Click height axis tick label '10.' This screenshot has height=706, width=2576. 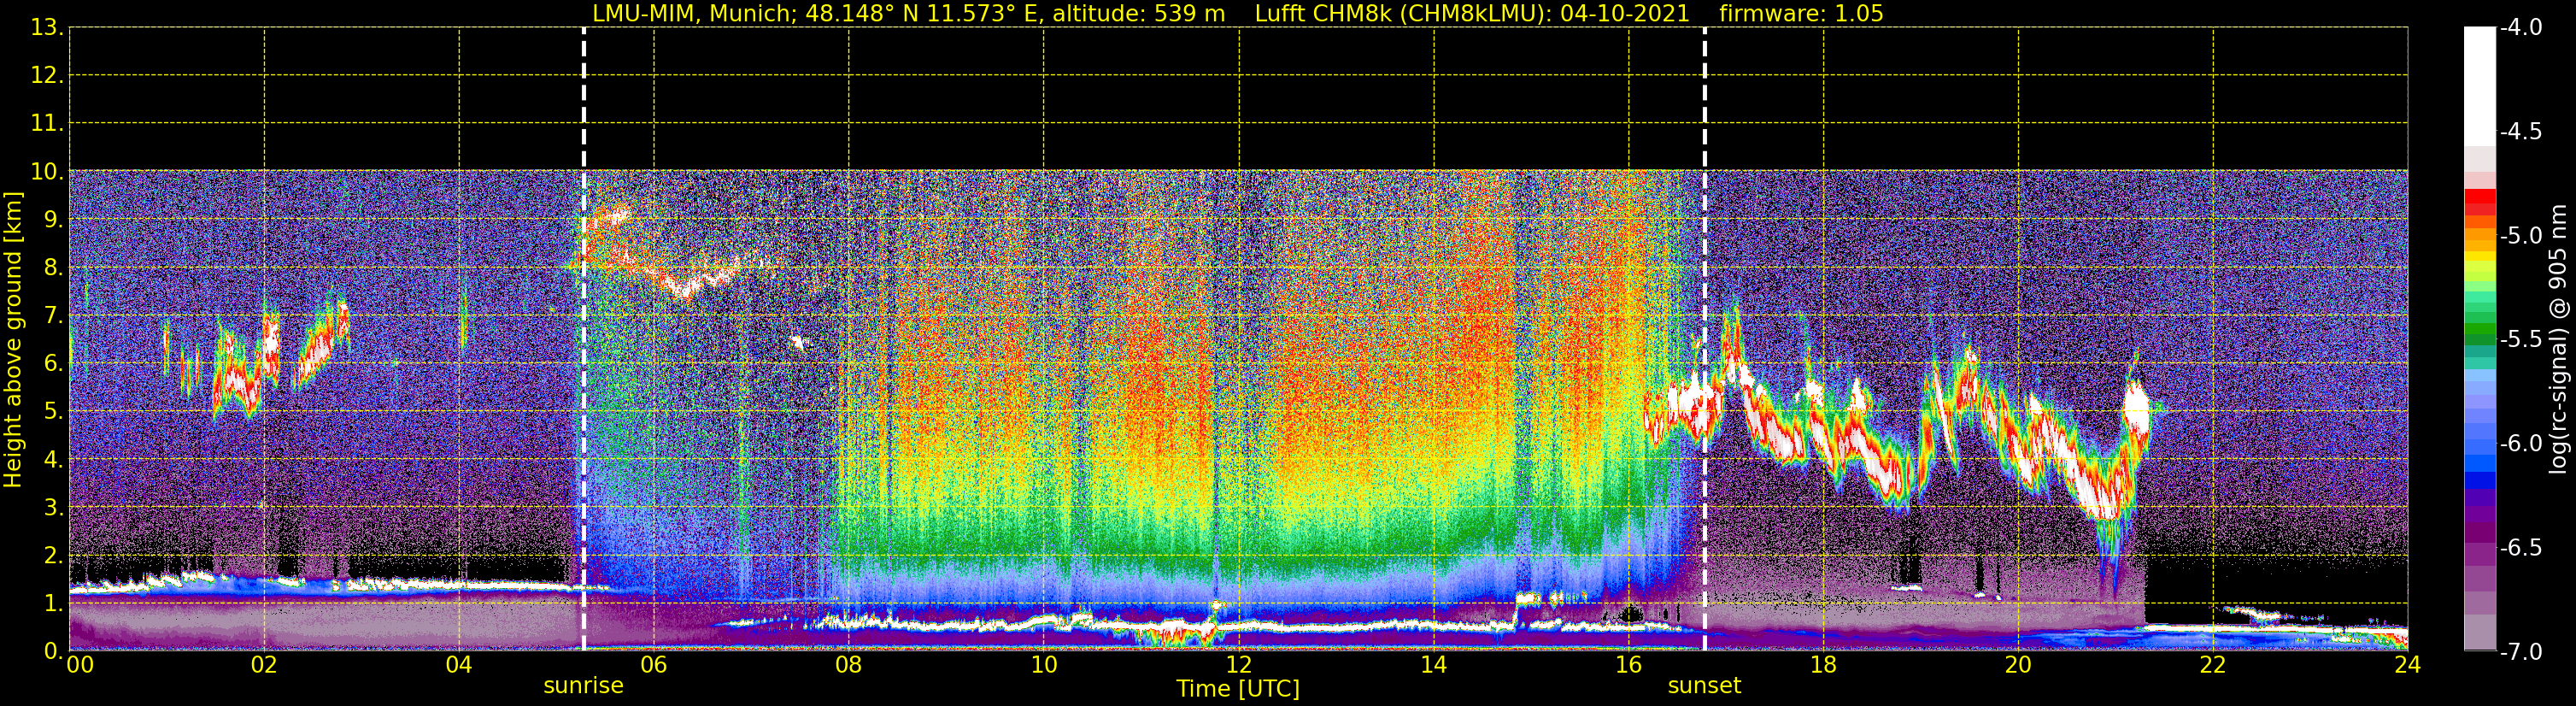click(47, 172)
